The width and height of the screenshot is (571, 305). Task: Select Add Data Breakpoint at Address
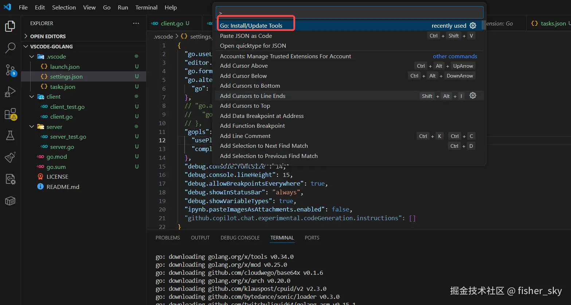pyautogui.click(x=349, y=116)
